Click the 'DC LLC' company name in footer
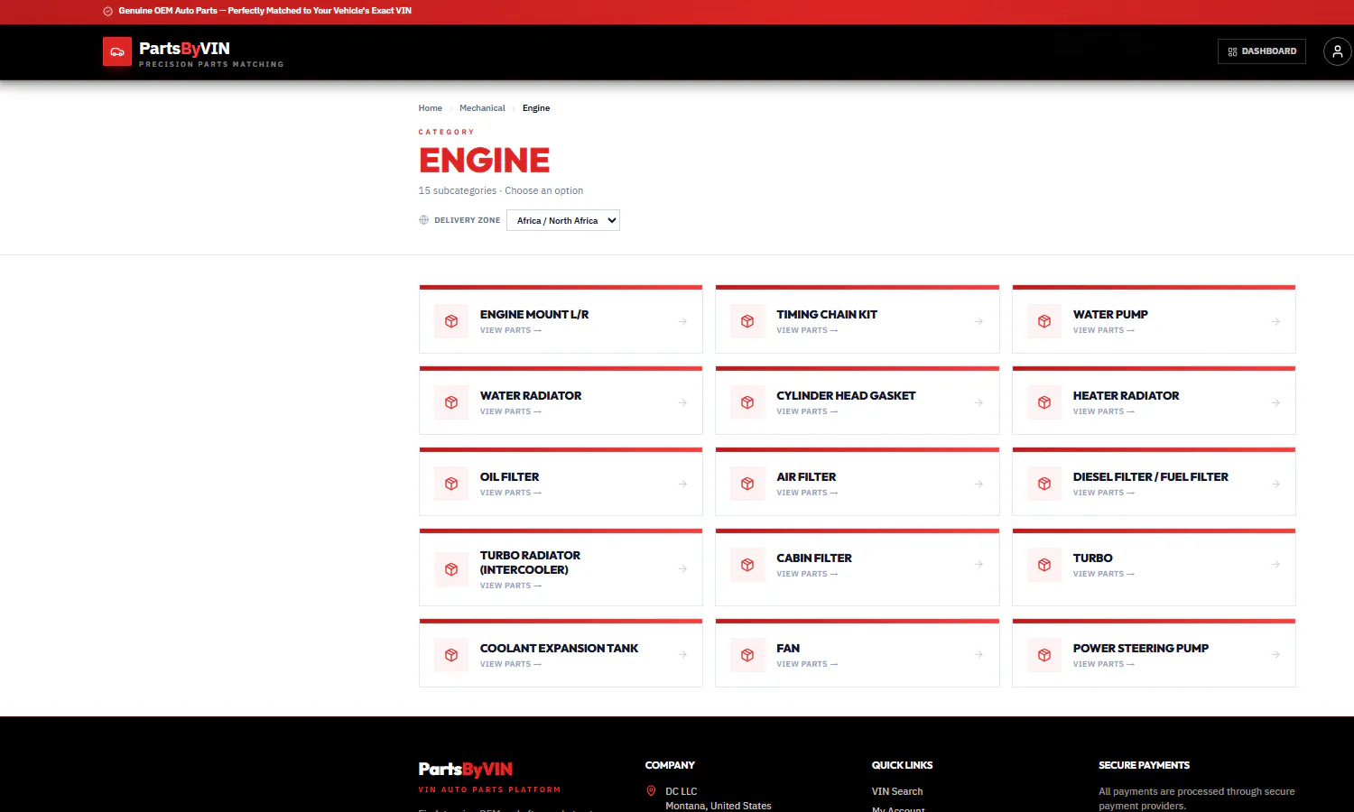The image size is (1354, 812). pos(682,791)
